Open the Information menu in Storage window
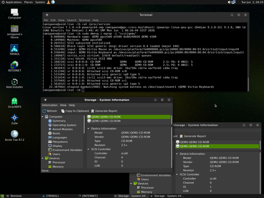Screen dimensions: 264x198 click(x=49, y=105)
